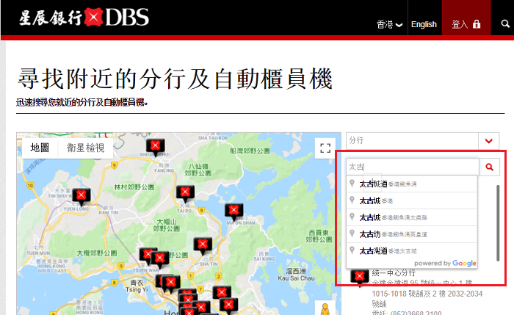The image size is (514, 315).
Task: Click the Street View pegman icon
Action: point(325,309)
